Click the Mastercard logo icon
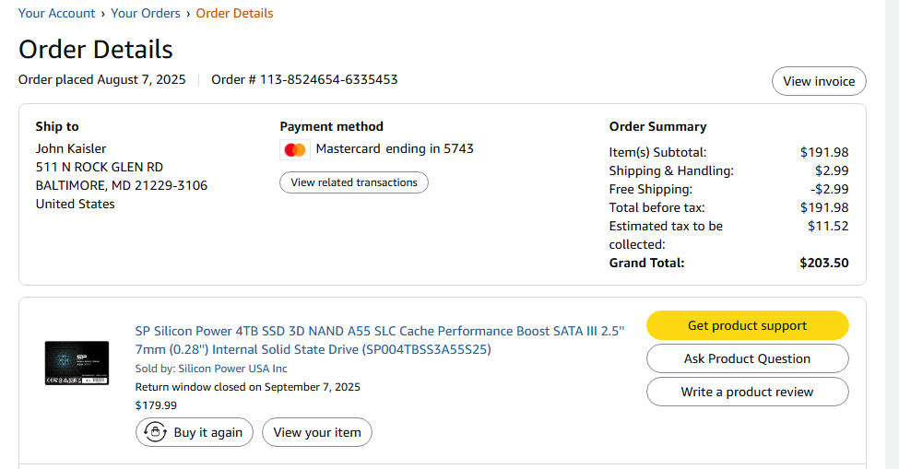This screenshot has width=899, height=469. (295, 149)
